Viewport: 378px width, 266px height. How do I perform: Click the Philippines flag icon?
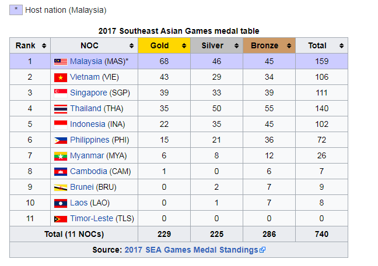tap(61, 140)
